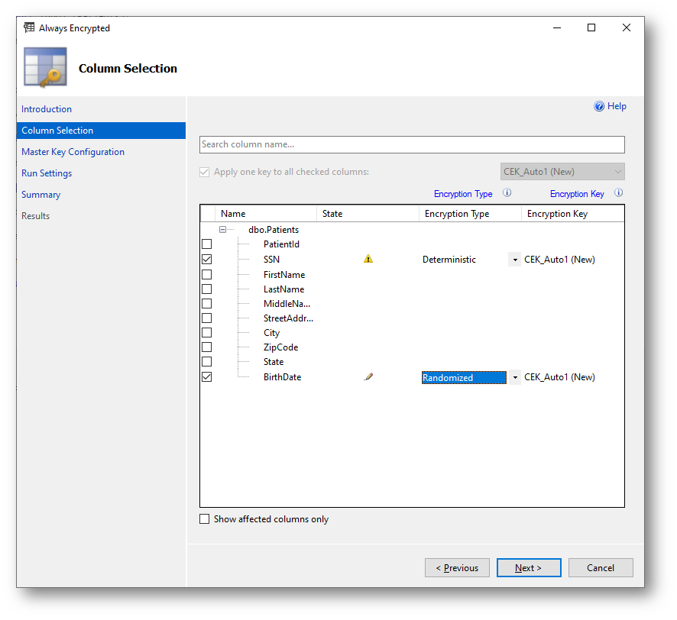Open the Introduction page in sidebar
The height and width of the screenshot is (620, 677).
coord(47,109)
